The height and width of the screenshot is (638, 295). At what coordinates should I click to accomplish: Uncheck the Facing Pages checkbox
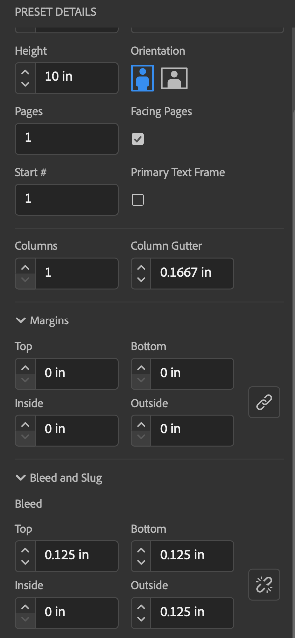click(x=138, y=139)
